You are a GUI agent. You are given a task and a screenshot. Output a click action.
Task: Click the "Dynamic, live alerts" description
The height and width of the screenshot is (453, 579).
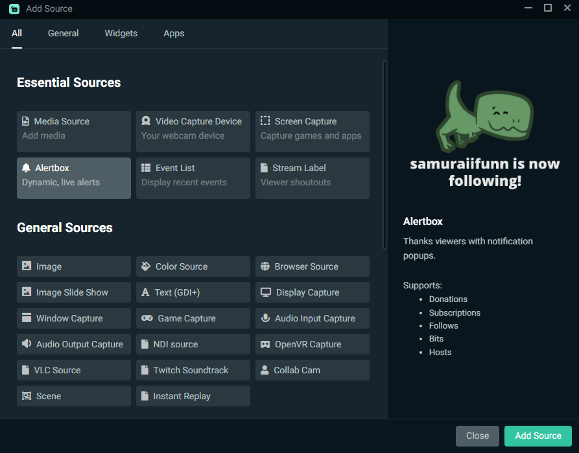click(x=61, y=182)
